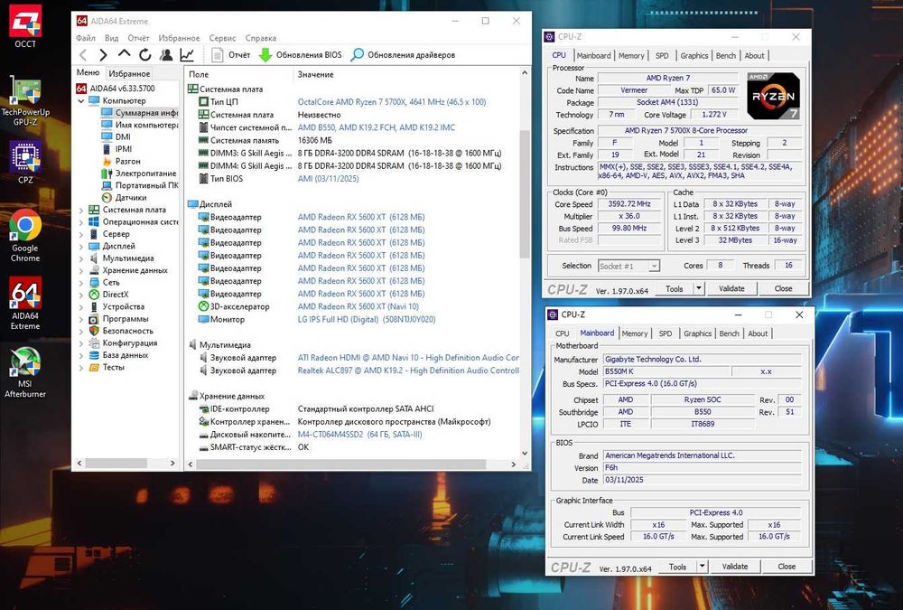Click Validate button in upper CPU-Z

(731, 288)
